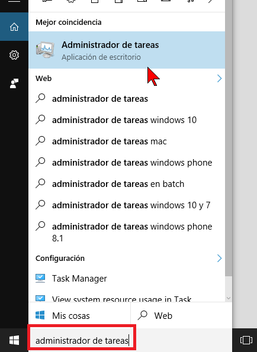Select "administrador de tareas windows 10" suggestion
Screen dimensions: 257x352
[127, 120]
